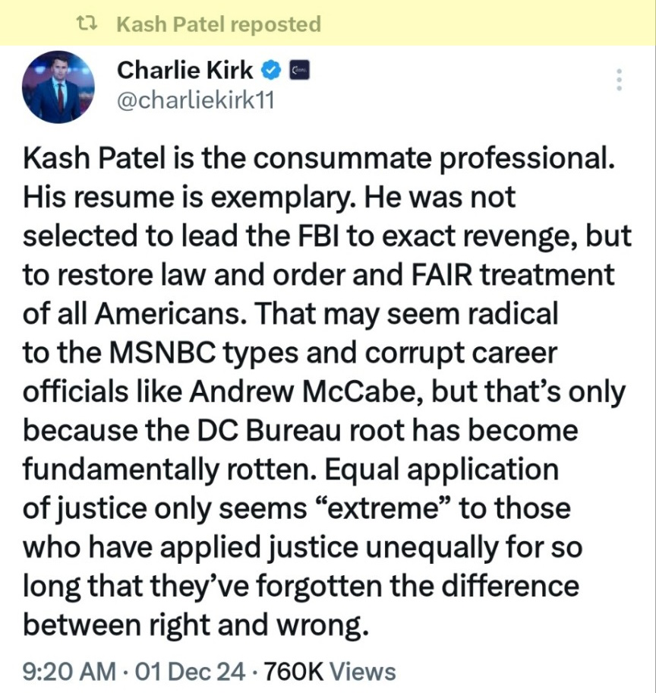Viewport: 656px width, 693px height.
Task: Click the repost arrows icon above the tweet
Action: (90, 24)
